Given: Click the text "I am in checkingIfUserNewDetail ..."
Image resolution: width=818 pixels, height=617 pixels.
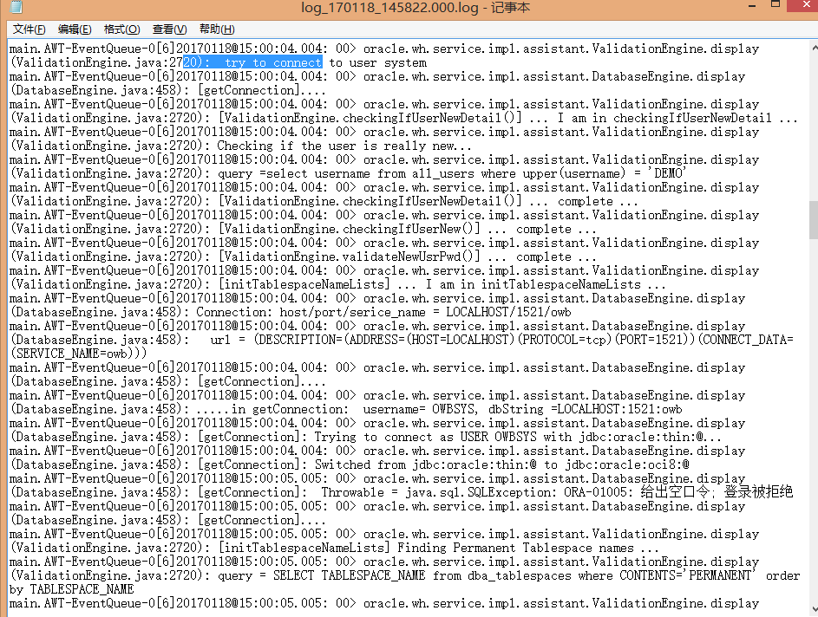Looking at the screenshot, I should click(x=677, y=119).
